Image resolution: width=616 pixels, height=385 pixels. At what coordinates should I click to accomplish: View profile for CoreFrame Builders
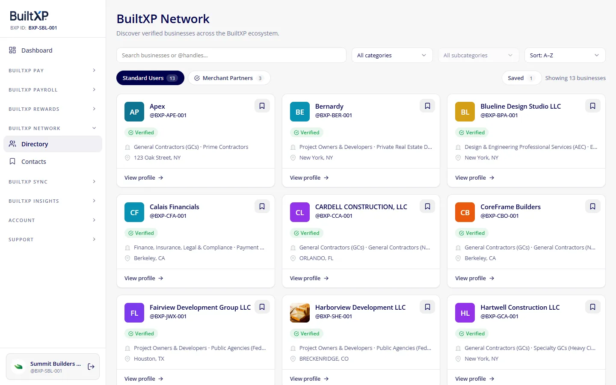[474, 278]
